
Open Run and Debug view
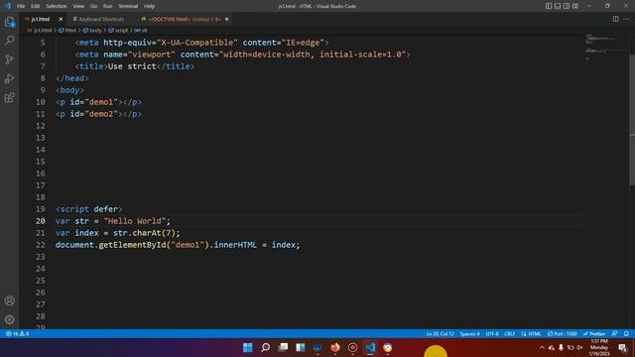click(9, 78)
